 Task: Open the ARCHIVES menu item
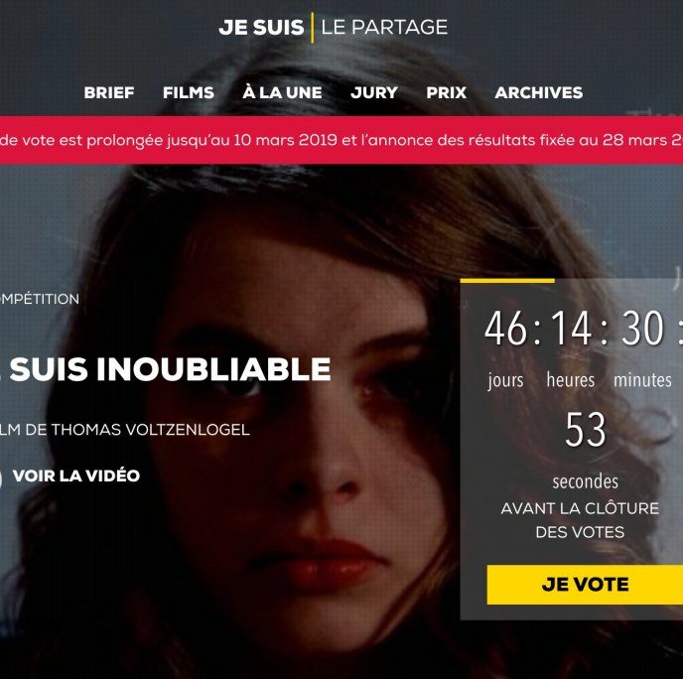pos(539,92)
